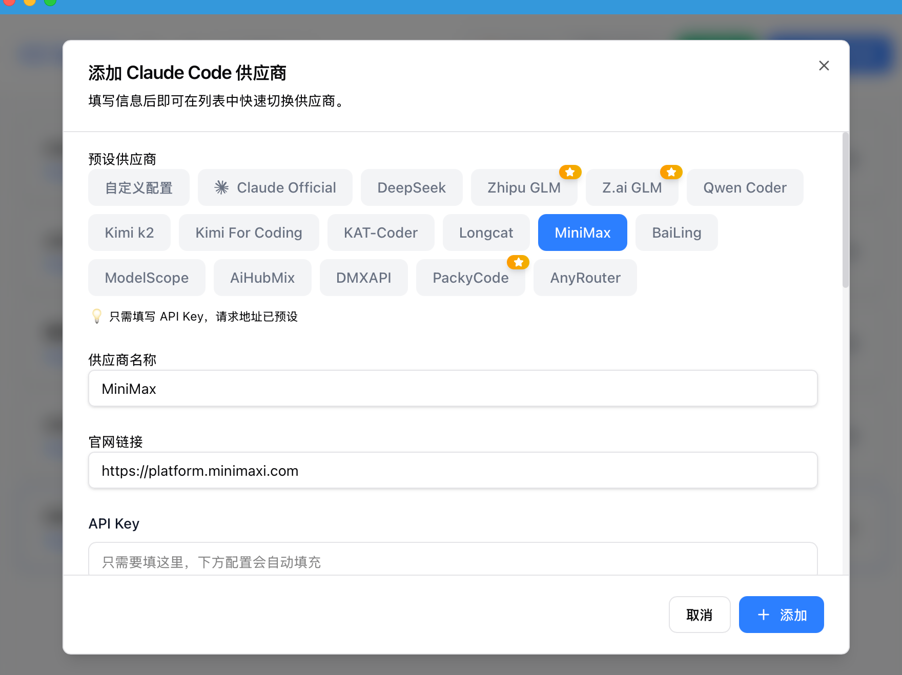The image size is (902, 675).
Task: Pick the Qwen Coder preset
Action: pyautogui.click(x=745, y=188)
